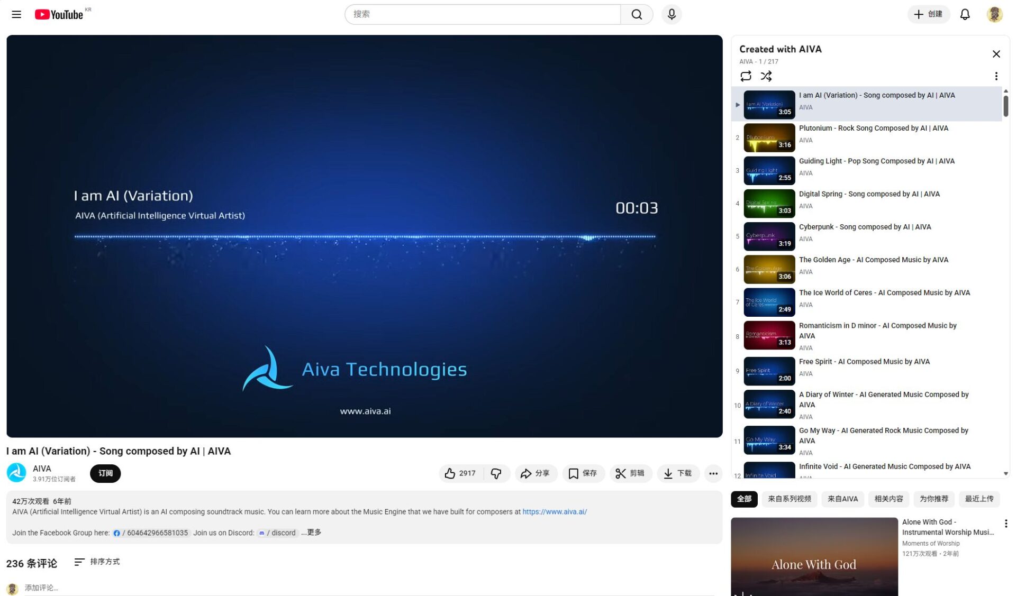Play Cyberpunk song from playlist
This screenshot has height=596, width=1016.
pyautogui.click(x=865, y=227)
